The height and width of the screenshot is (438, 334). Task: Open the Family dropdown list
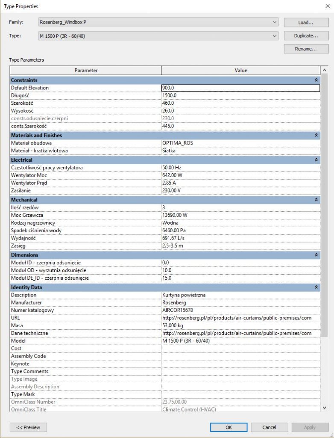click(x=275, y=22)
